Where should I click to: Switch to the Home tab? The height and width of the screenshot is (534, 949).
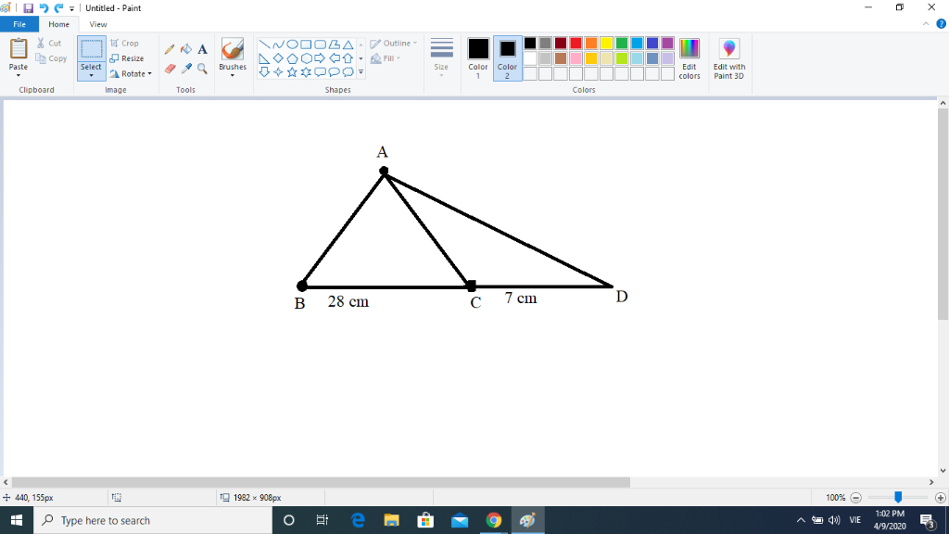point(58,24)
